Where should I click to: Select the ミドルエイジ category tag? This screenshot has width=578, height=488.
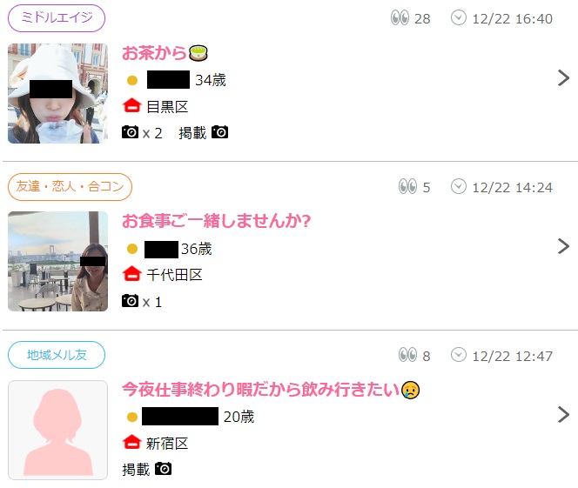(x=57, y=18)
